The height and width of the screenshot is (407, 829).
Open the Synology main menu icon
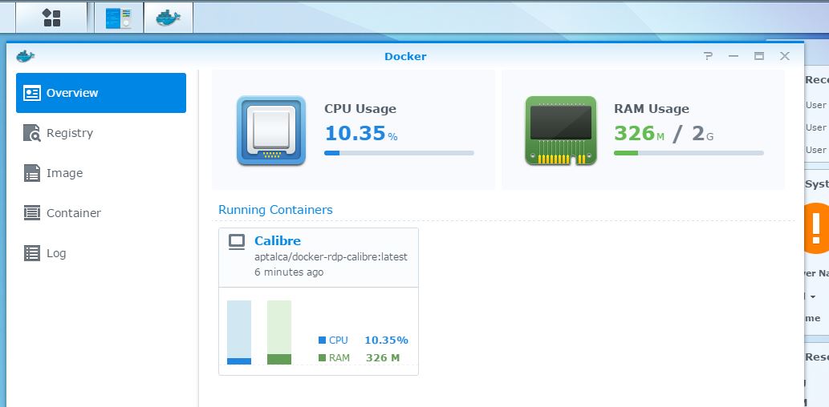click(52, 18)
